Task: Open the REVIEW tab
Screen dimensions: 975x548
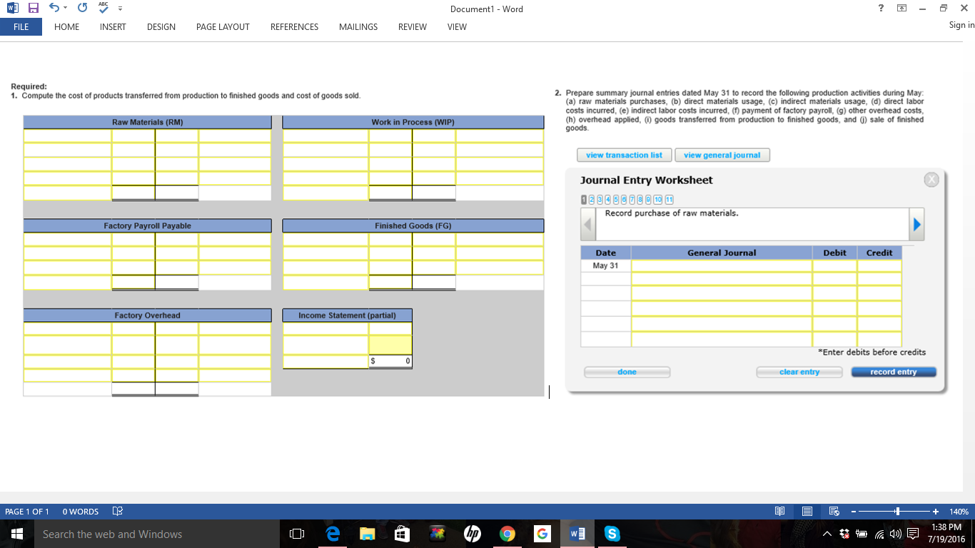Action: pos(413,27)
